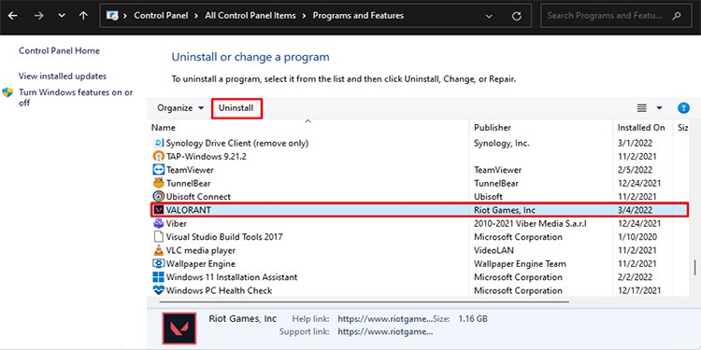Click the search magnifier icon
701x350 pixels.
click(x=677, y=16)
